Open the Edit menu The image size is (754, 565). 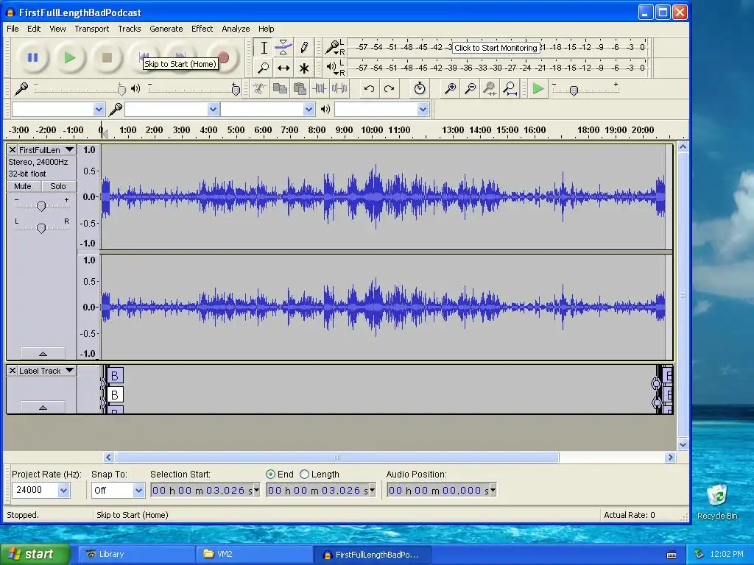click(x=34, y=29)
